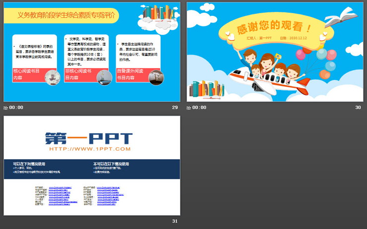Click the 不可以在以下情况使用 heading on slide 31
367x229 pixels.
pyautogui.click(x=111, y=164)
